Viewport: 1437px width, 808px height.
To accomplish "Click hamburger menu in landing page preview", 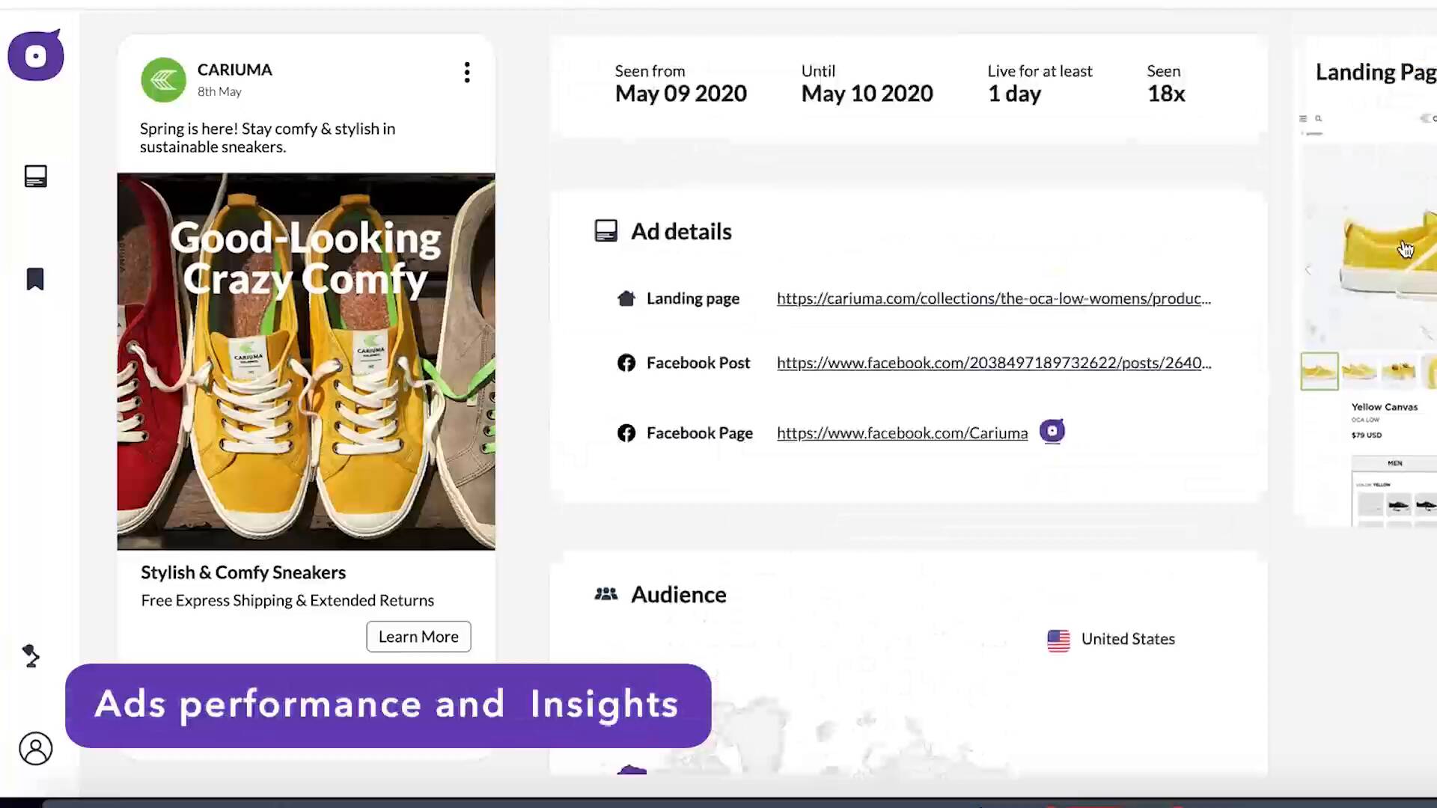I will [x=1303, y=118].
